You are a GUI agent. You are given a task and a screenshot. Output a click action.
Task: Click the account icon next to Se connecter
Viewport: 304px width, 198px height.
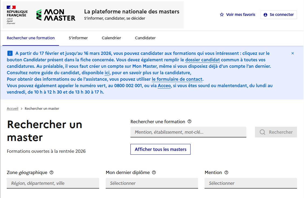(x=266, y=15)
